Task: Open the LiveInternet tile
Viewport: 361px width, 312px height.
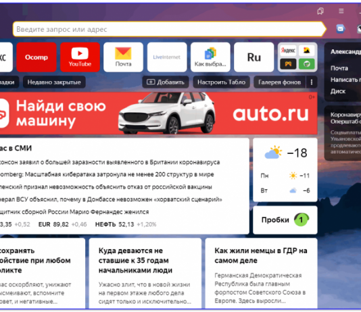Action: pyautogui.click(x=167, y=57)
